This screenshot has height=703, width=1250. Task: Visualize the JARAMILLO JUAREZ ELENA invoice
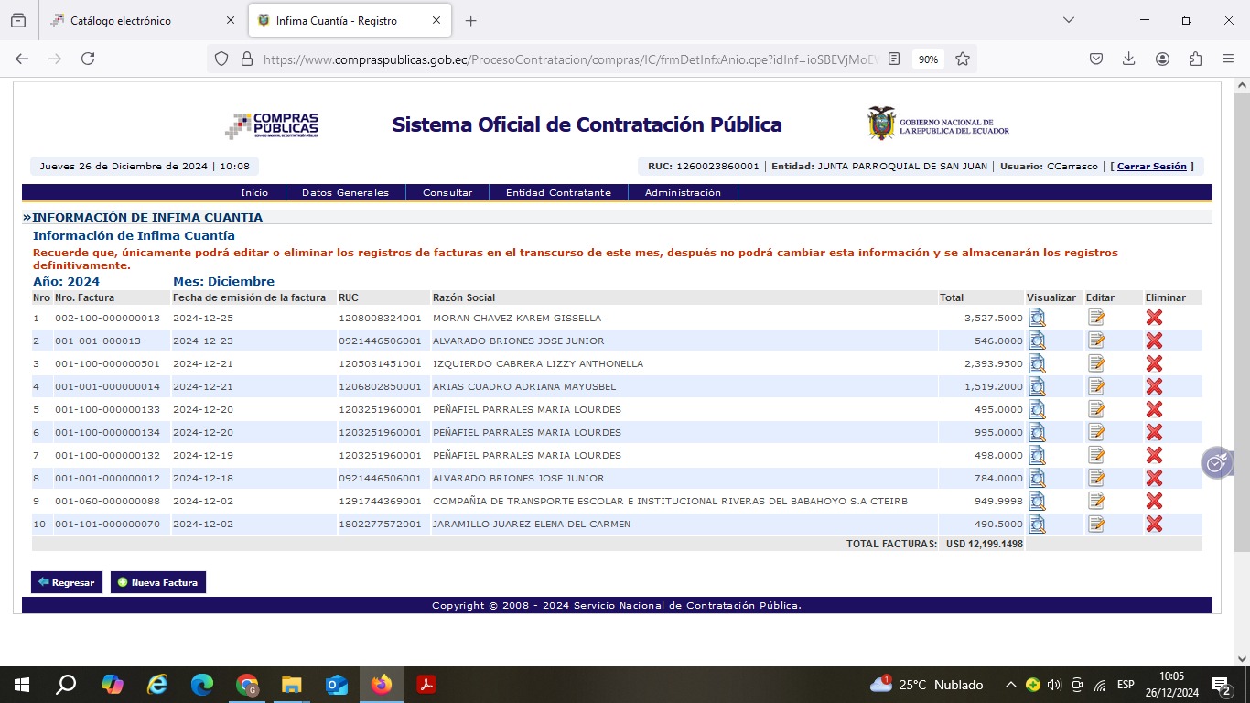coord(1037,524)
